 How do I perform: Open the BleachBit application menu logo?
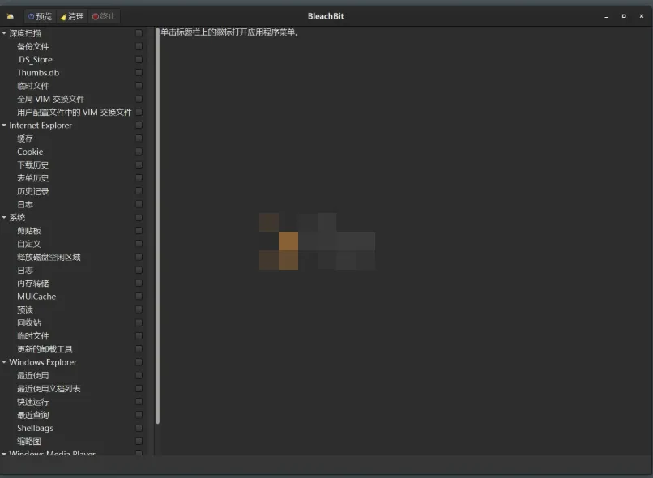pos(11,16)
